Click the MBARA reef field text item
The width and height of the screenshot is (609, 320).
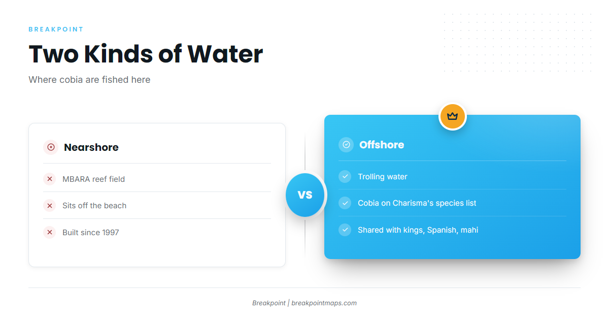(x=93, y=179)
